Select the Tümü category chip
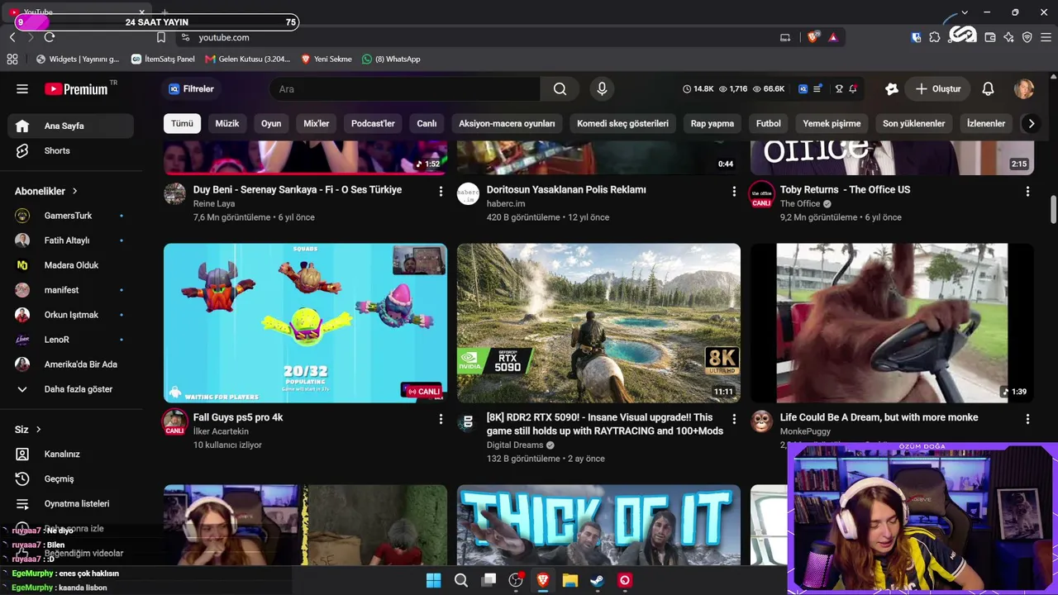Screen dimensions: 1058x595 [182, 123]
